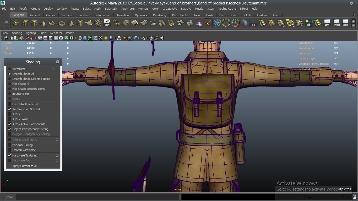
Task: Click the shelf trash icon
Action: tap(355, 15)
